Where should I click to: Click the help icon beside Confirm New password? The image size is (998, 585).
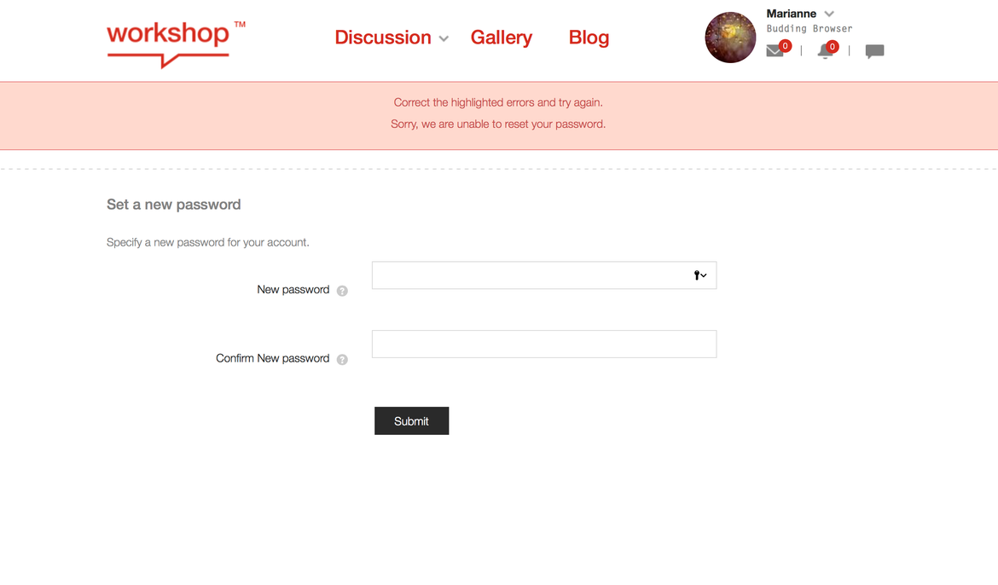(342, 359)
